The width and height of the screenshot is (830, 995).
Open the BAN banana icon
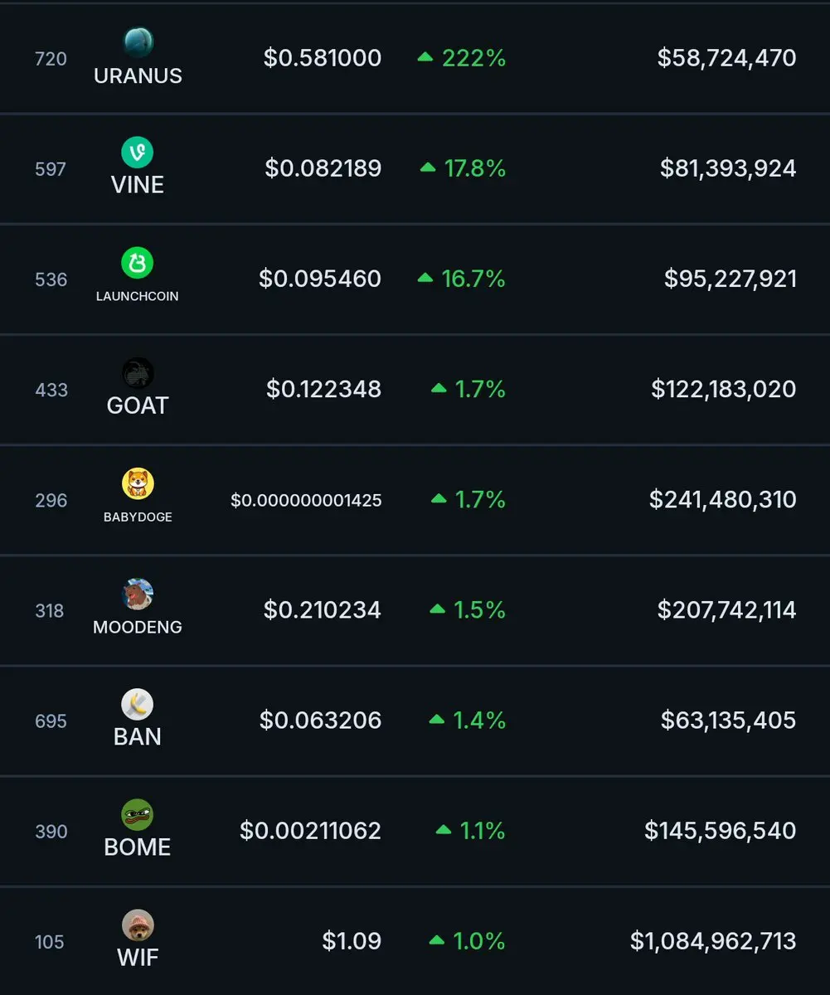[x=138, y=704]
